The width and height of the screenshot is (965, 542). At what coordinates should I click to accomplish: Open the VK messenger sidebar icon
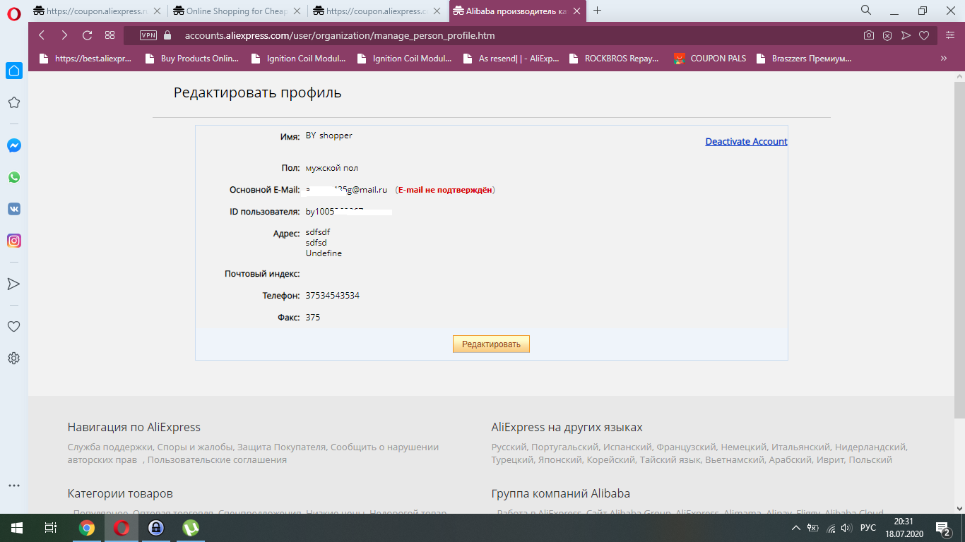[13, 209]
